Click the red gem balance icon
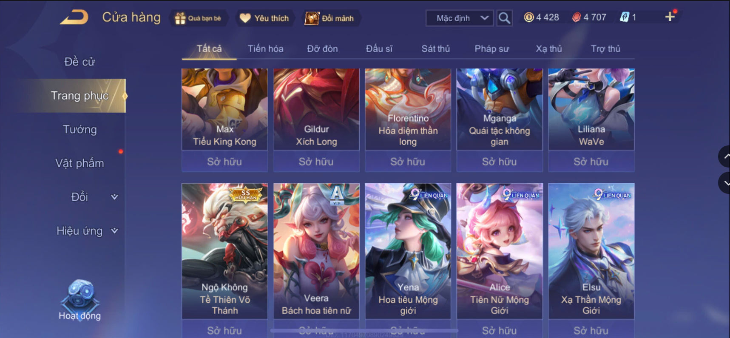This screenshot has height=338, width=730. pyautogui.click(x=577, y=17)
